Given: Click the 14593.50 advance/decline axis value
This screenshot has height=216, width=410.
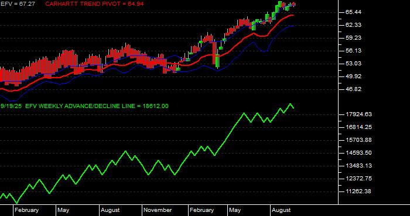Looking at the screenshot, I should pos(358,153).
